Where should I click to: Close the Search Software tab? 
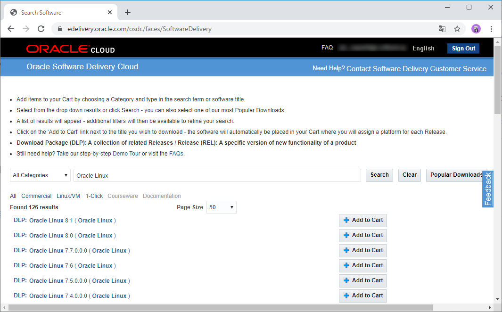(x=110, y=12)
